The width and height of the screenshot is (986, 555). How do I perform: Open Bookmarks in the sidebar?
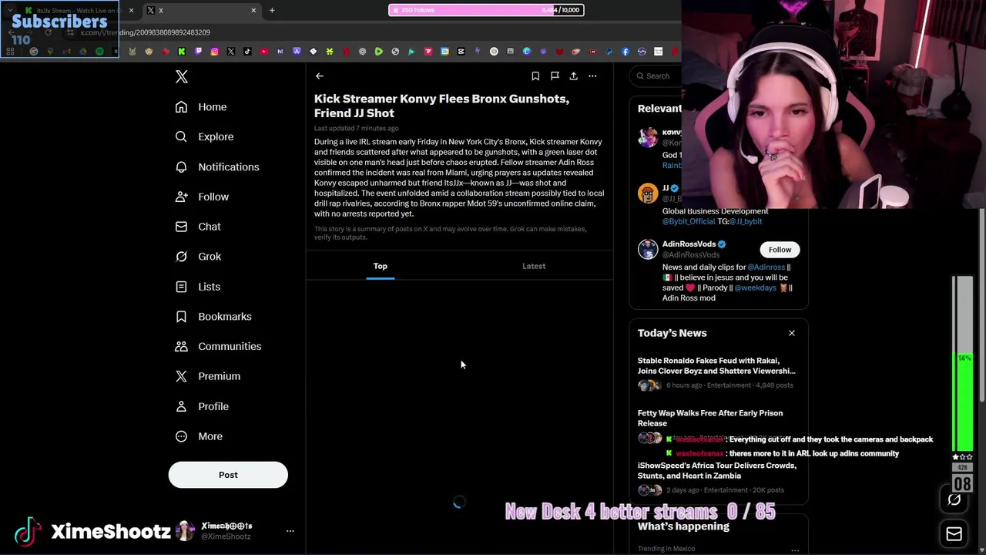(213, 316)
